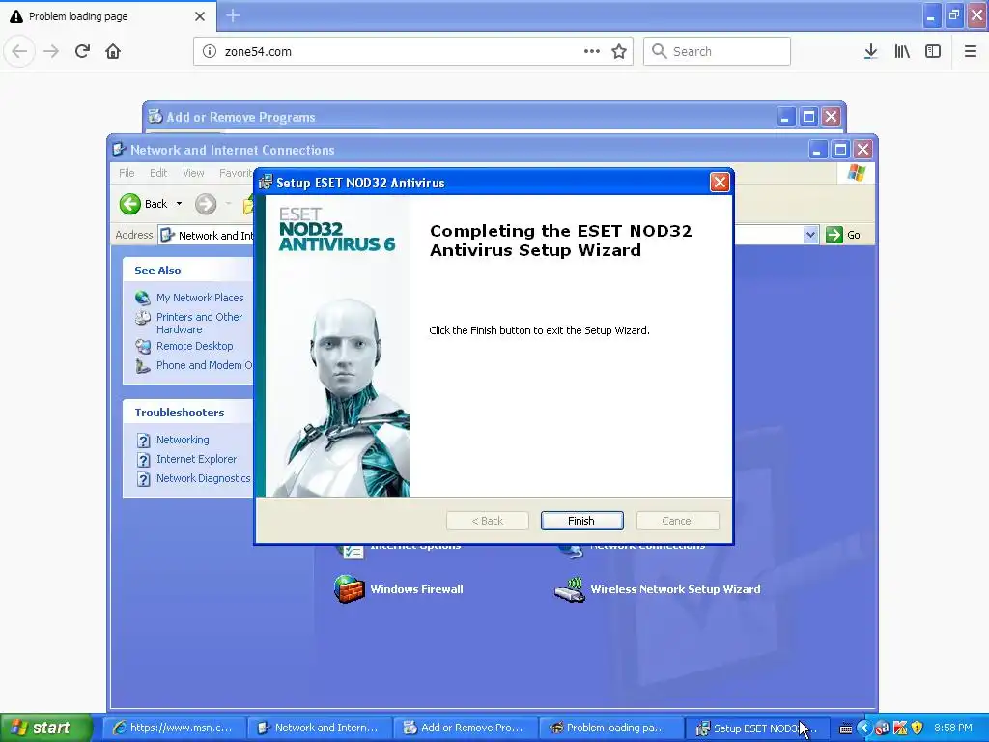989x742 pixels.
Task: Reload the page in Firefox
Action: tap(82, 51)
